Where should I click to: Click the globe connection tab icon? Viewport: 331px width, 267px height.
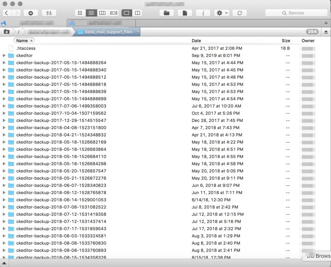coord(4,23)
